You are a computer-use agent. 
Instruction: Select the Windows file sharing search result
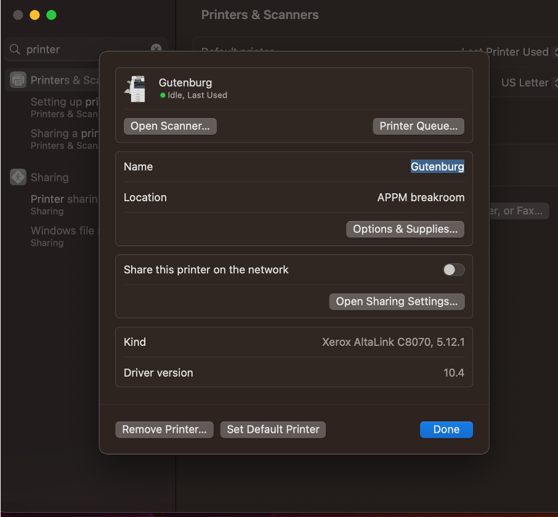[x=62, y=236]
